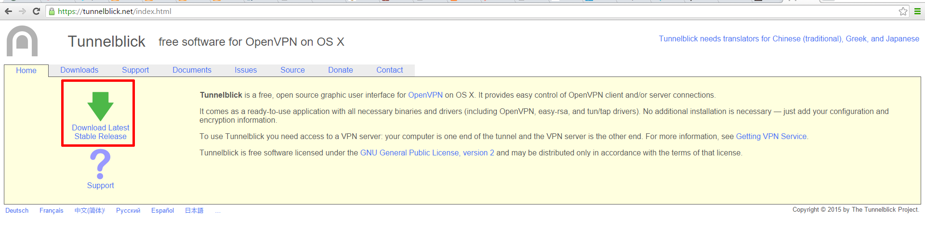The width and height of the screenshot is (925, 230).
Task: Click Download Latest Stable Release link
Action: point(100,132)
